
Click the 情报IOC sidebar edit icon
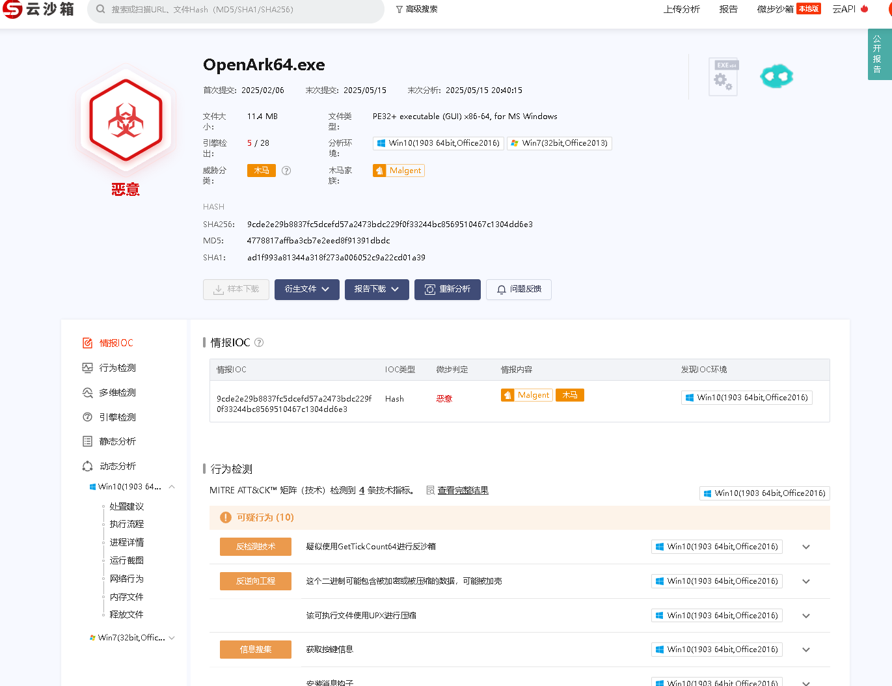[88, 343]
